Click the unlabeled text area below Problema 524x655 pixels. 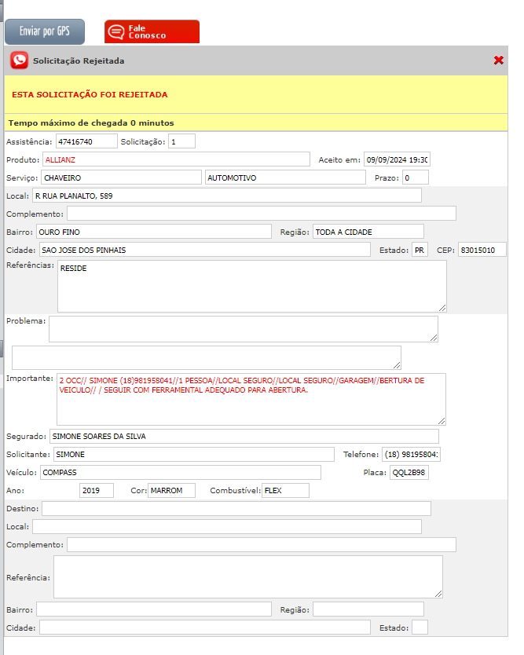click(x=207, y=357)
